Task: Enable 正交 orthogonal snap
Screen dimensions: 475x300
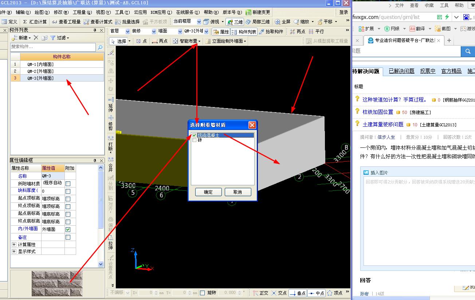Action: click(x=260, y=293)
